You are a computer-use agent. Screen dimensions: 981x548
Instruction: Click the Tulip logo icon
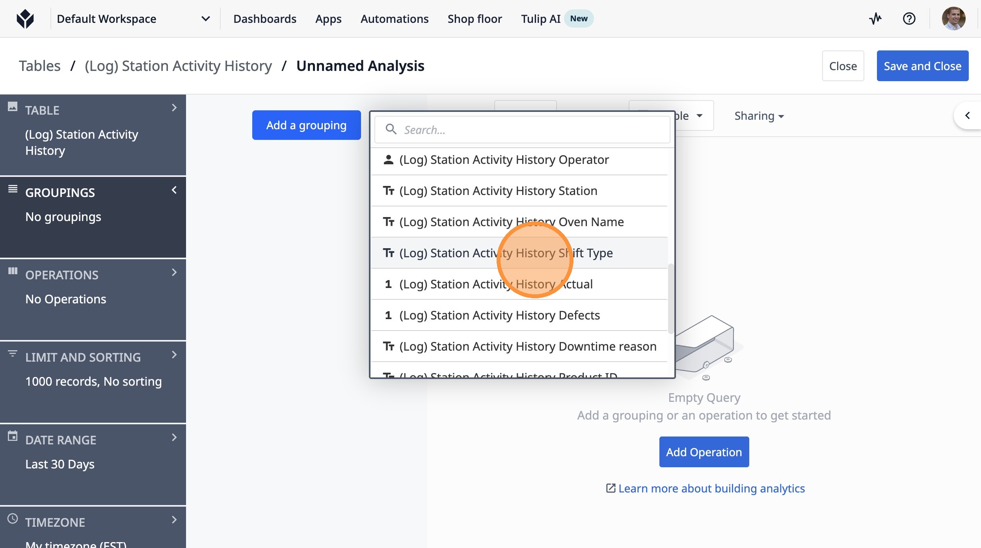tap(25, 19)
